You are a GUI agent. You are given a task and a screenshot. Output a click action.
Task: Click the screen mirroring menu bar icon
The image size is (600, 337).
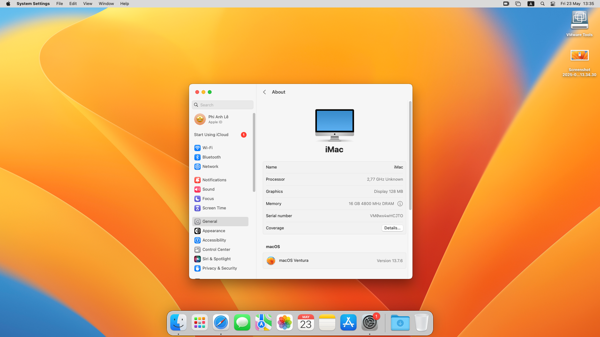506,4
